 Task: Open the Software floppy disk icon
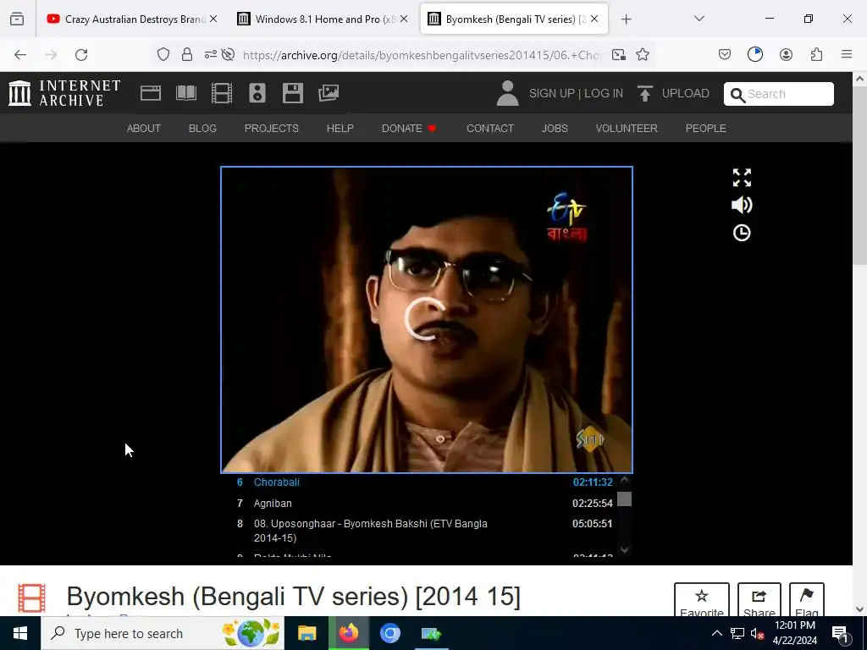[x=292, y=93]
